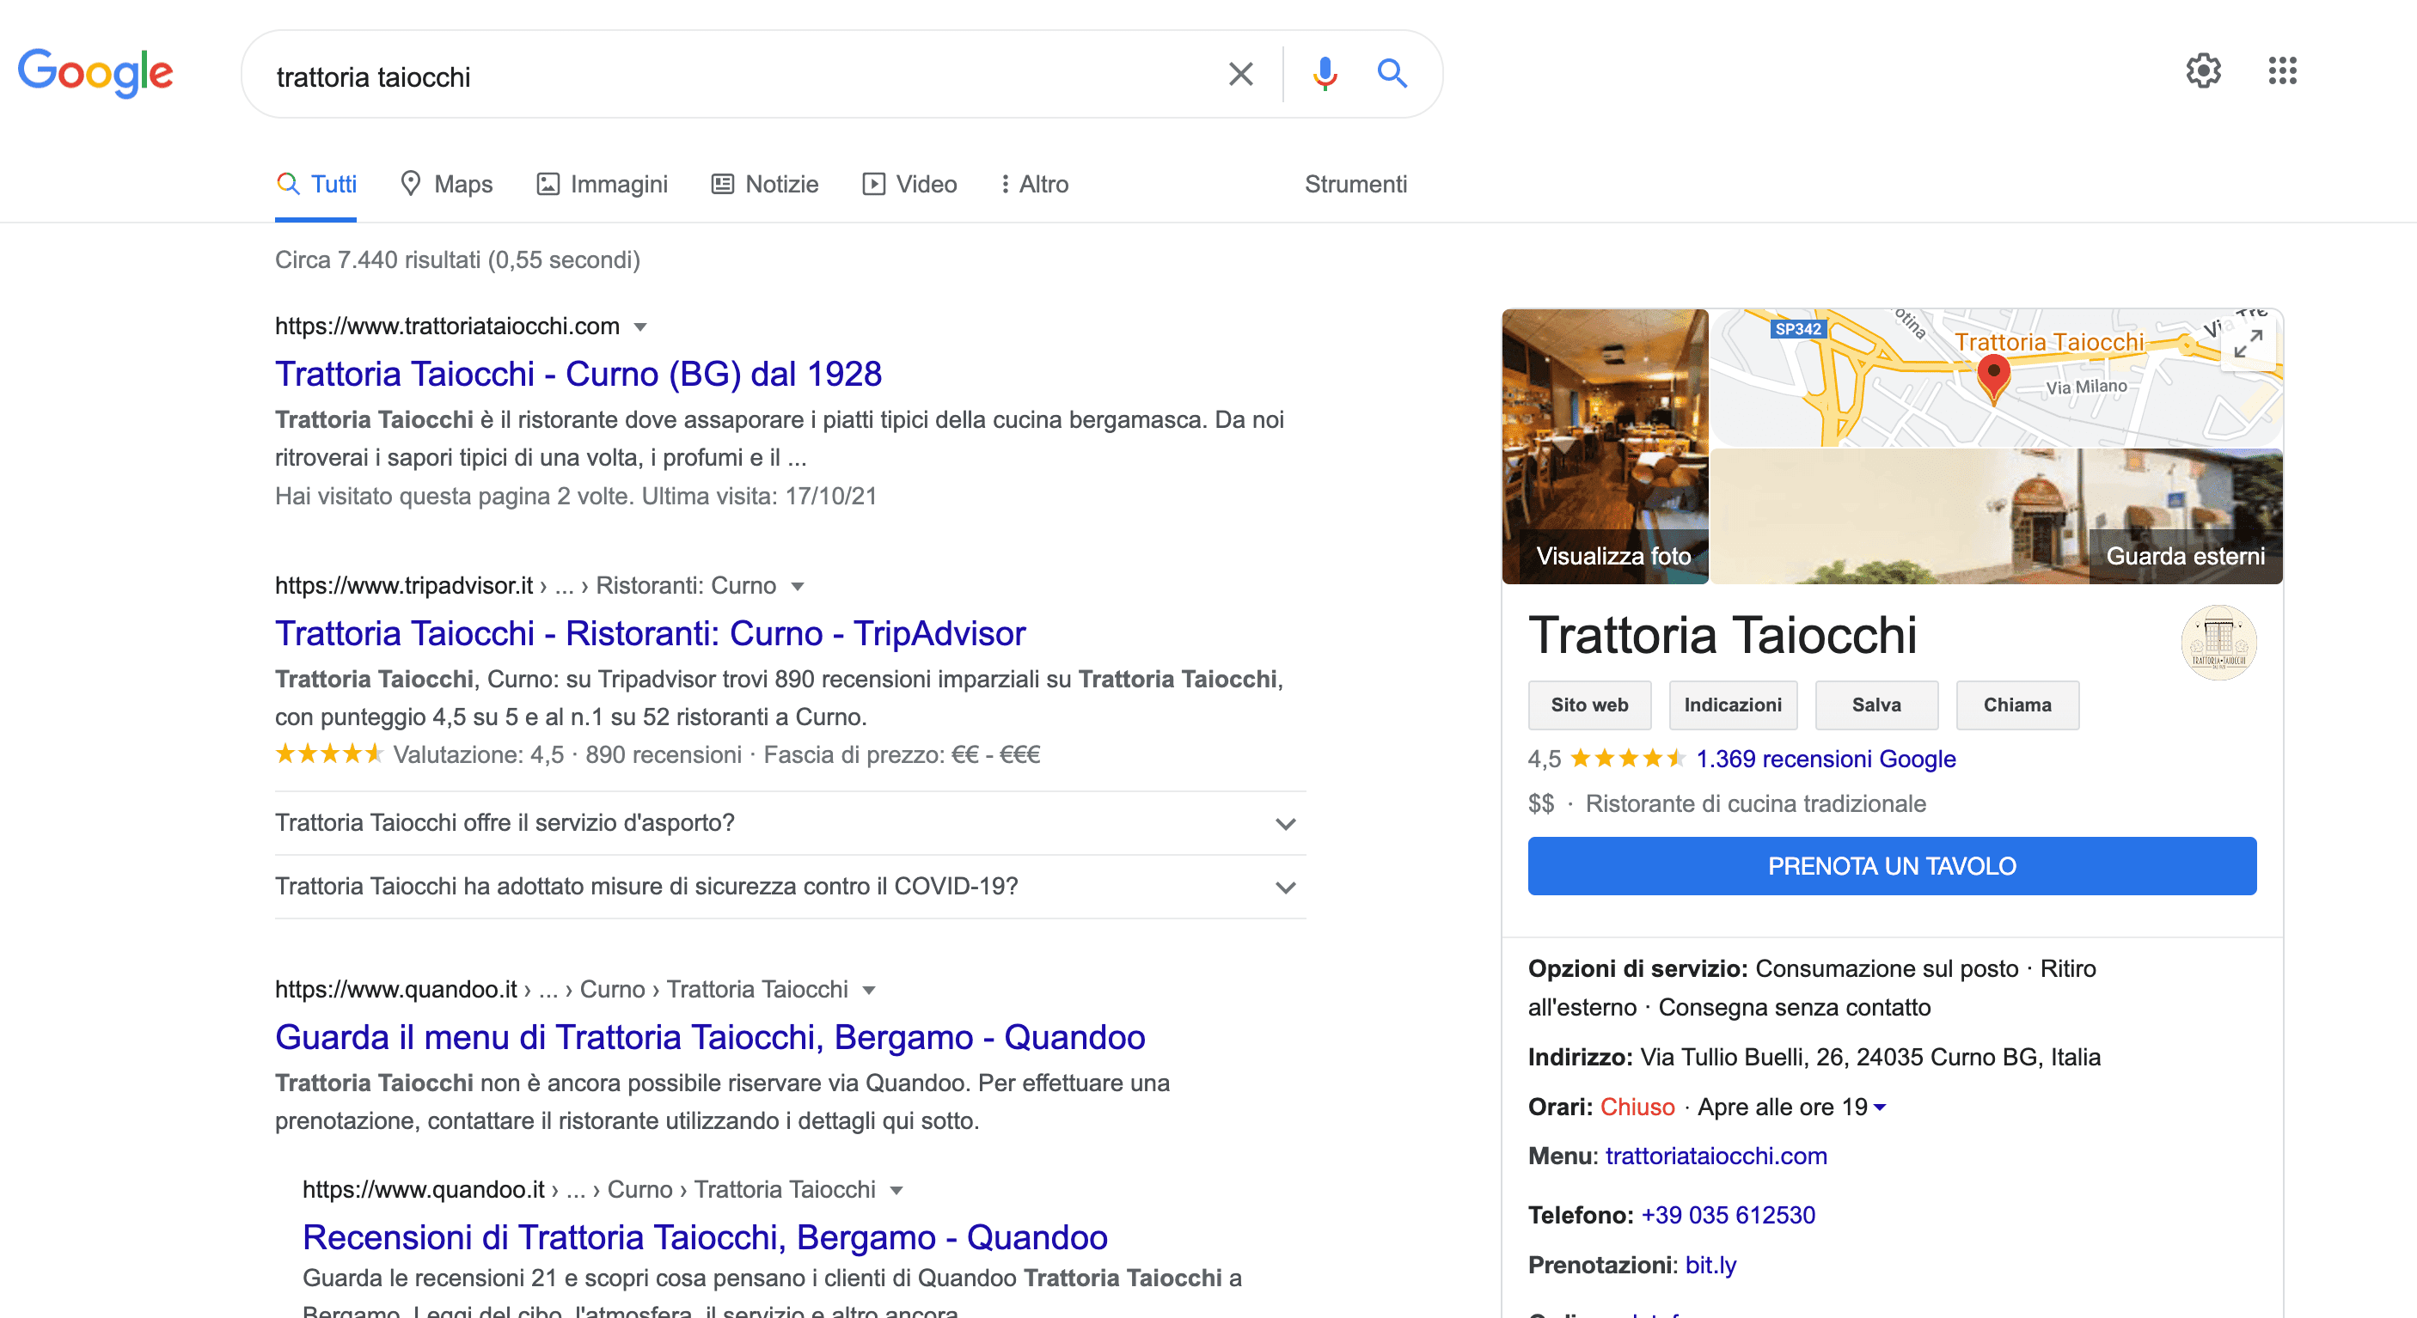The image size is (2417, 1318).
Task: Open Guarda esterni street view image
Action: coord(1997,517)
